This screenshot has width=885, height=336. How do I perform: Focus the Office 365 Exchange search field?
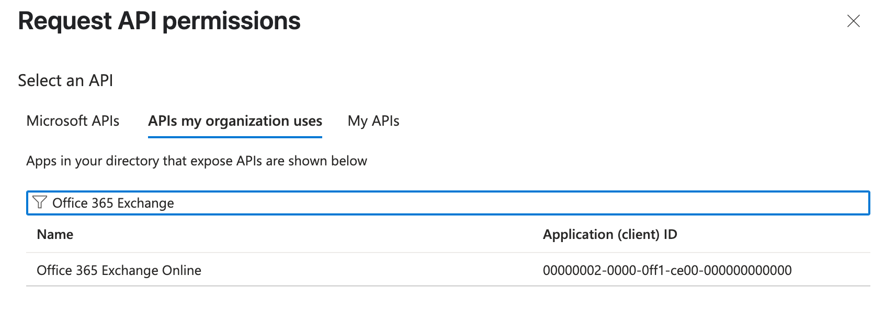pyautogui.click(x=448, y=203)
